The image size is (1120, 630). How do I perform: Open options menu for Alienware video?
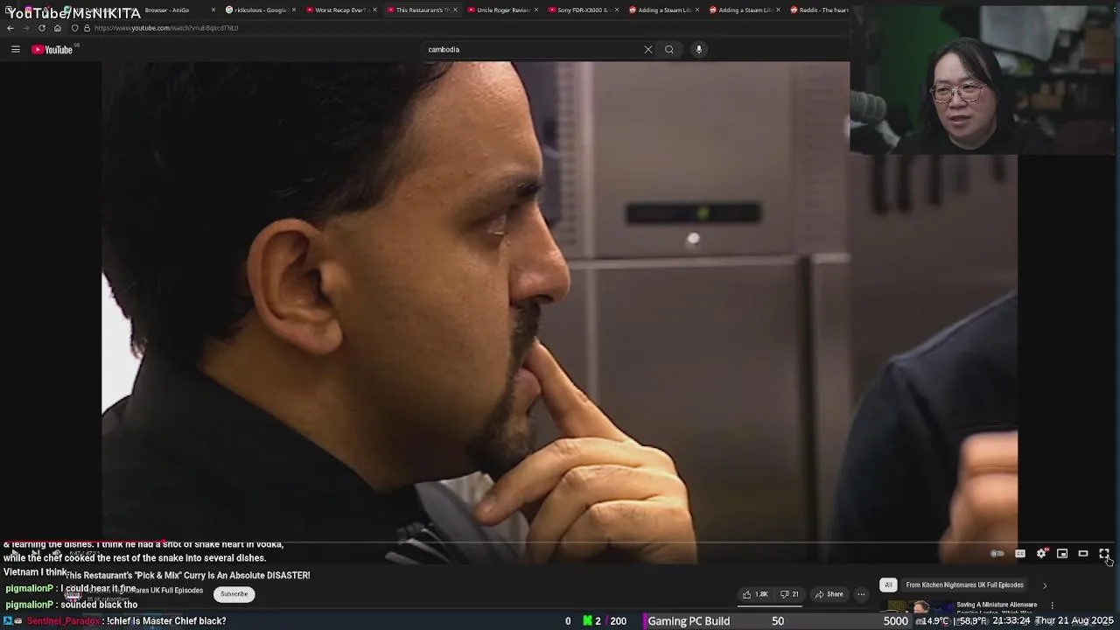pos(1052,605)
